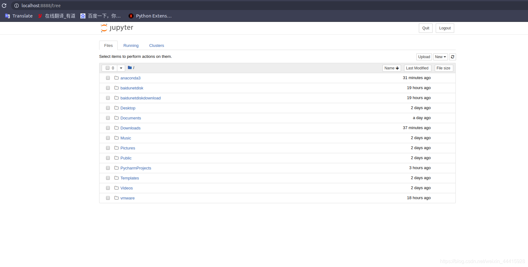Open the Translate bookmark

(x=19, y=16)
